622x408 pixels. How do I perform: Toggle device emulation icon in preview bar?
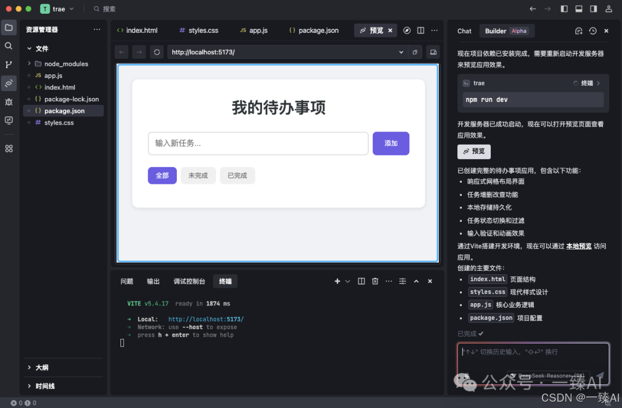[433, 52]
